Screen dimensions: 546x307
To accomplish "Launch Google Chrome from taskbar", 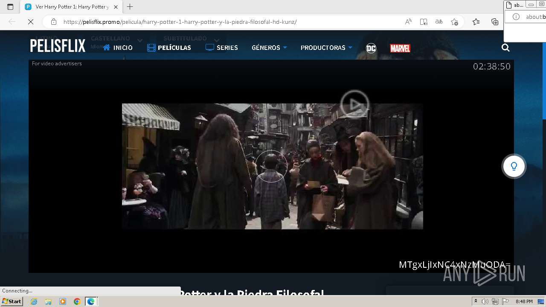I will 77,301.
